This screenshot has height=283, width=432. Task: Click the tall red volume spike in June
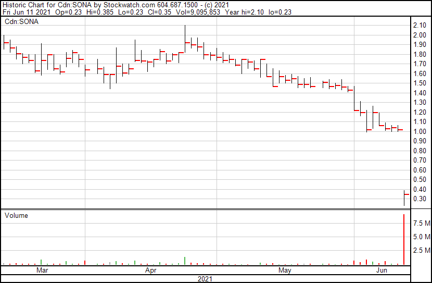pyautogui.click(x=404, y=239)
